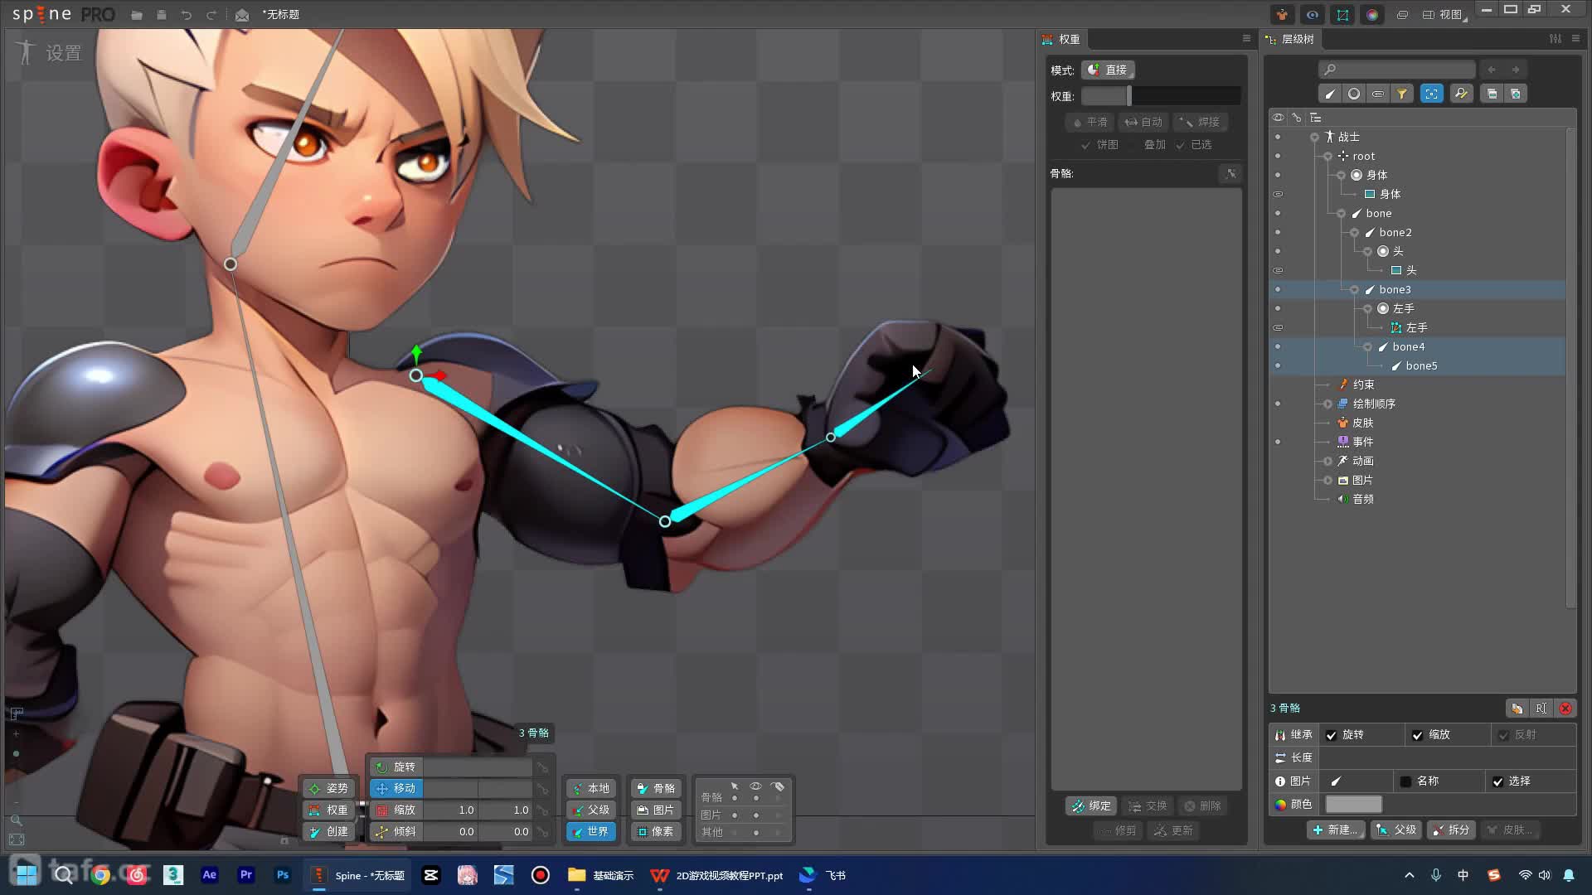
Task: Select the Create (创建) tool
Action: click(x=328, y=832)
